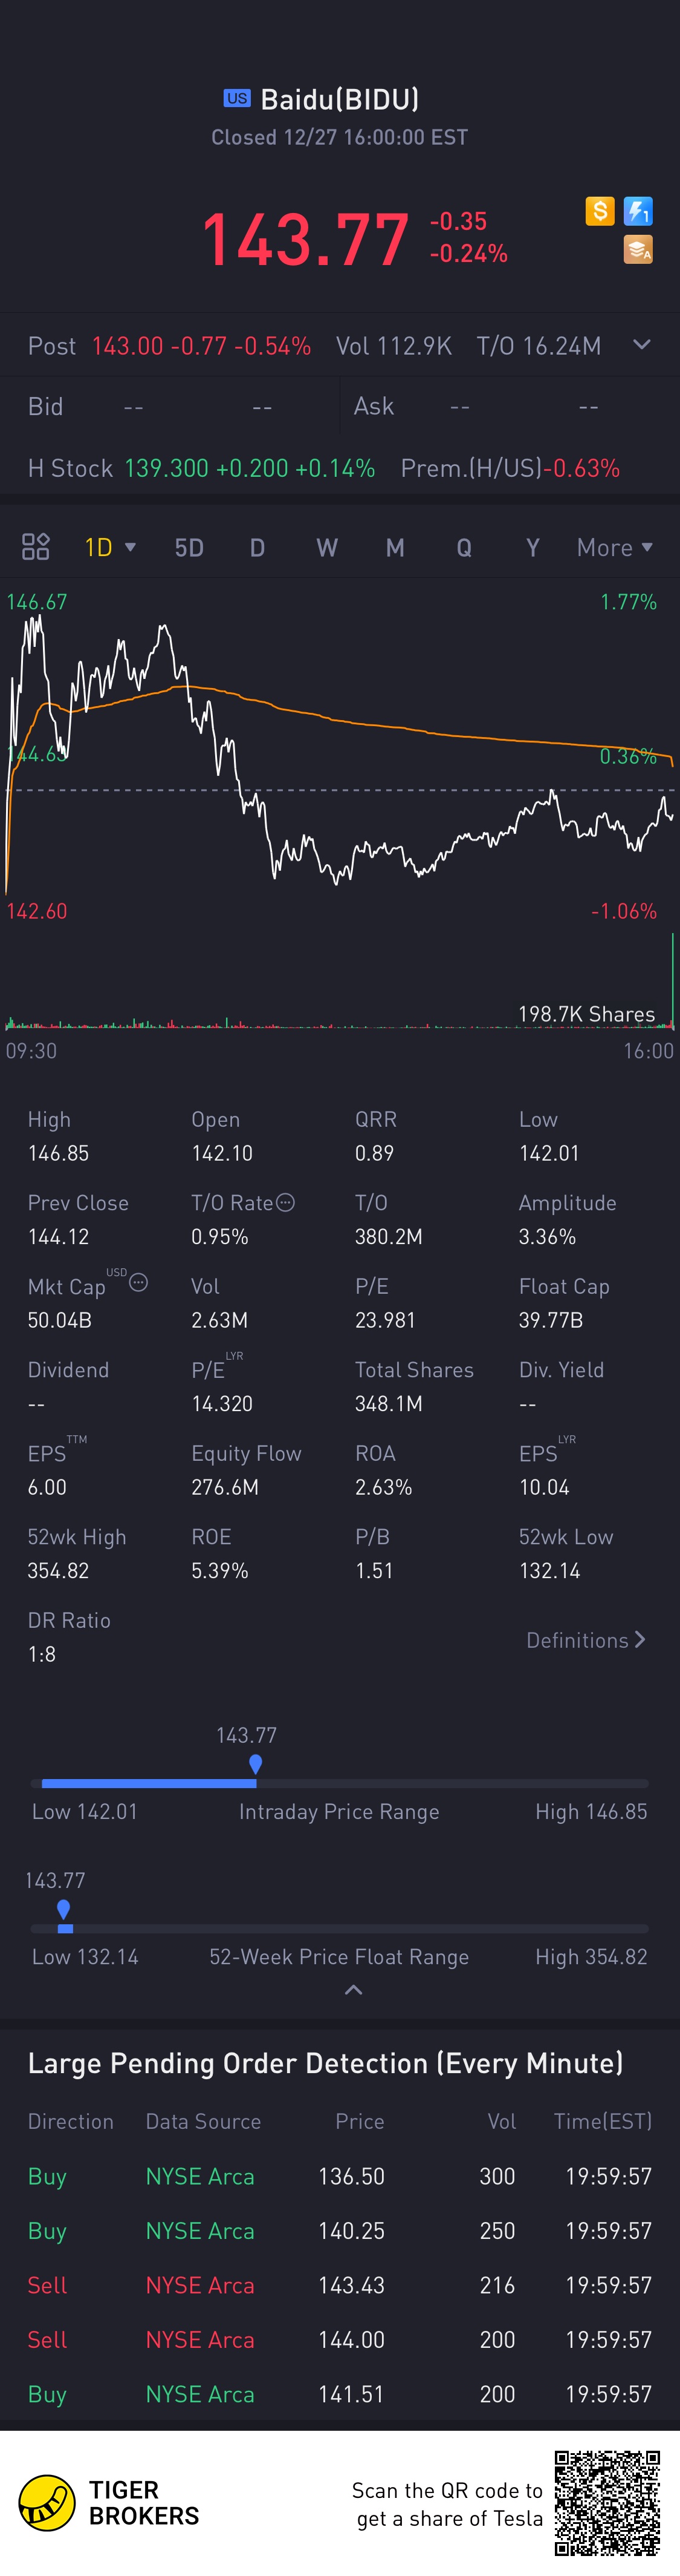Tap the QR code image
Viewport: 680px width, 2576px height.
[607, 2503]
